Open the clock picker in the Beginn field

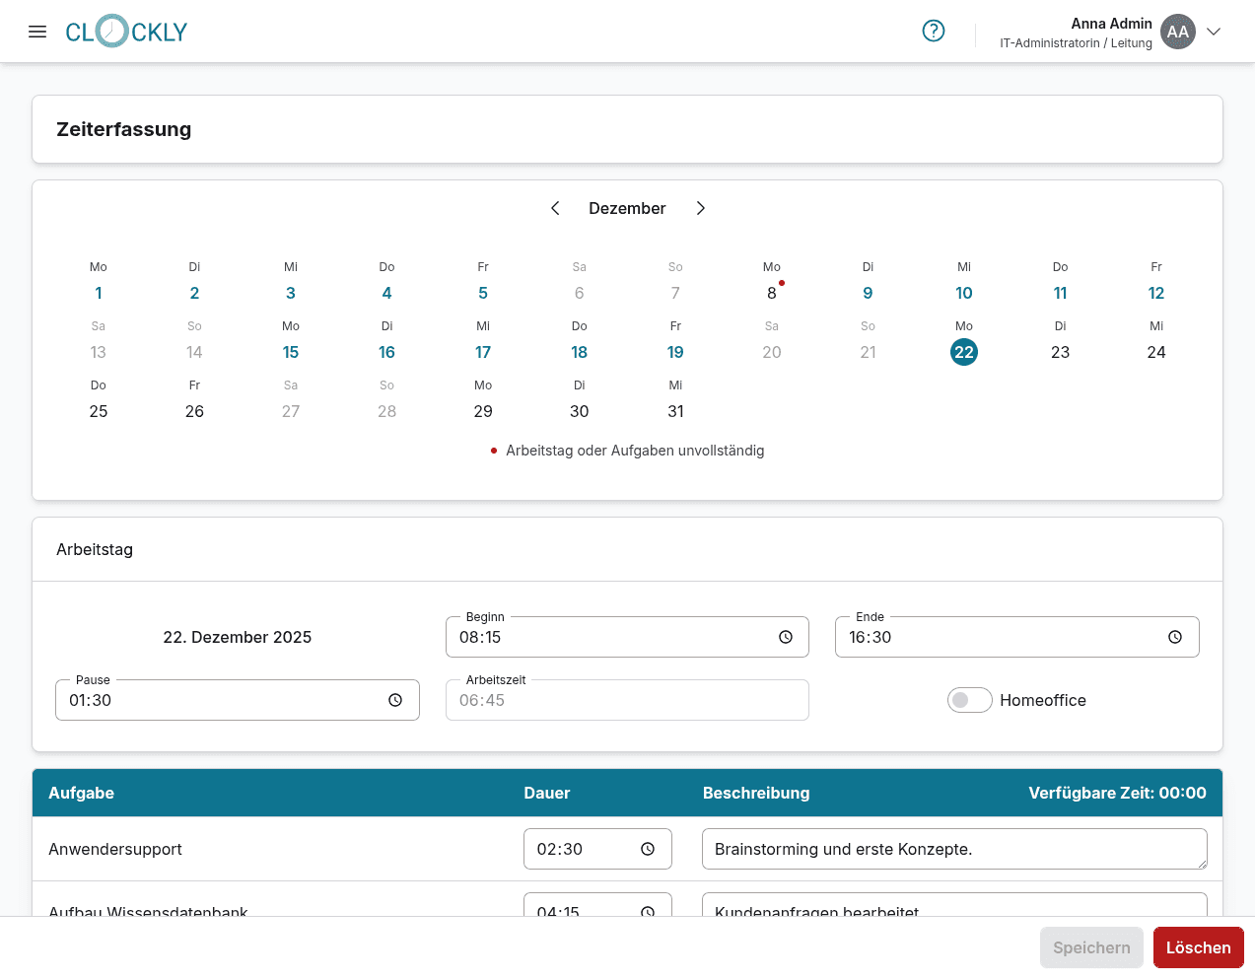[x=786, y=637]
